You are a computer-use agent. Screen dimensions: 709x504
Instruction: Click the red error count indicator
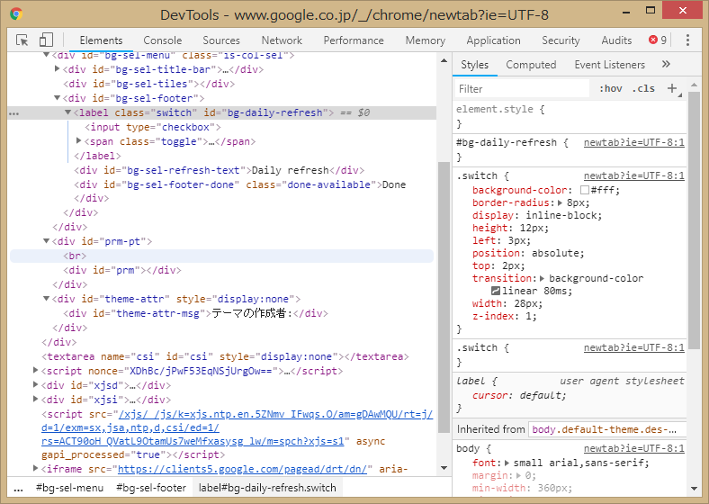click(658, 40)
